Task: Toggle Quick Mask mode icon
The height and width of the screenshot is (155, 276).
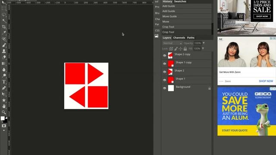Action: [x=4, y=126]
